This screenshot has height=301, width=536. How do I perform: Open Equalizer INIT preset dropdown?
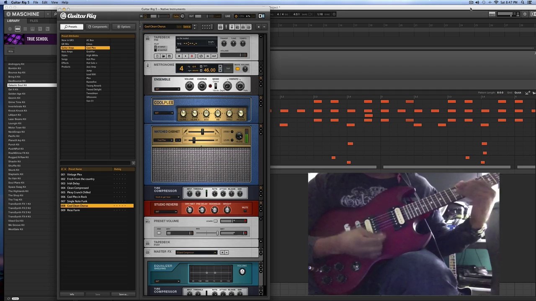click(x=167, y=281)
